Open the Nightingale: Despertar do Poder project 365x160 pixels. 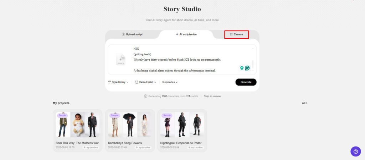point(182,131)
